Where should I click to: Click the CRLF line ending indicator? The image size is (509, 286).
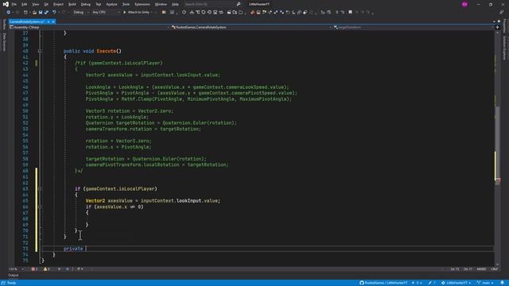pos(495,269)
